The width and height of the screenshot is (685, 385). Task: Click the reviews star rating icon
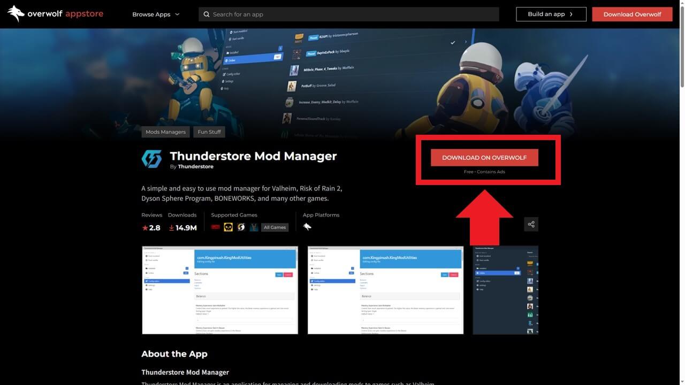pyautogui.click(x=144, y=228)
